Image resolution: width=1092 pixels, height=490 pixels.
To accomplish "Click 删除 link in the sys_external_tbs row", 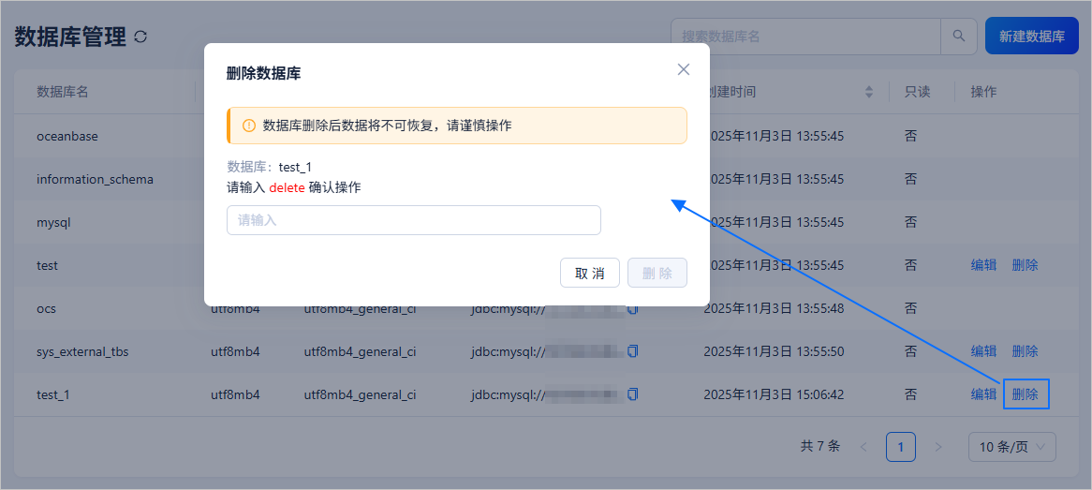I will [x=1025, y=351].
